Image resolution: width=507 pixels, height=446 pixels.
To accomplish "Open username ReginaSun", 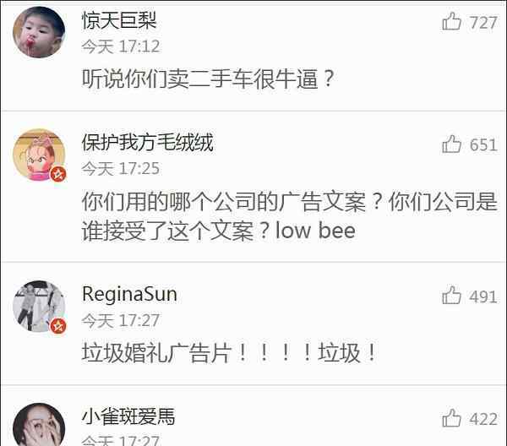I will (x=129, y=295).
